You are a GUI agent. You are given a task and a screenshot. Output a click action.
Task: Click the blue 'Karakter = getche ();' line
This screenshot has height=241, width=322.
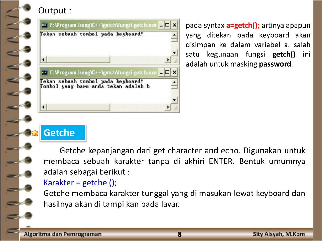point(80,183)
